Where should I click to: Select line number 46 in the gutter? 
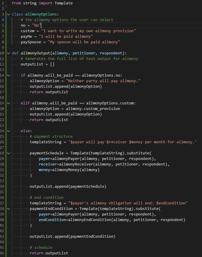pos(3,253)
